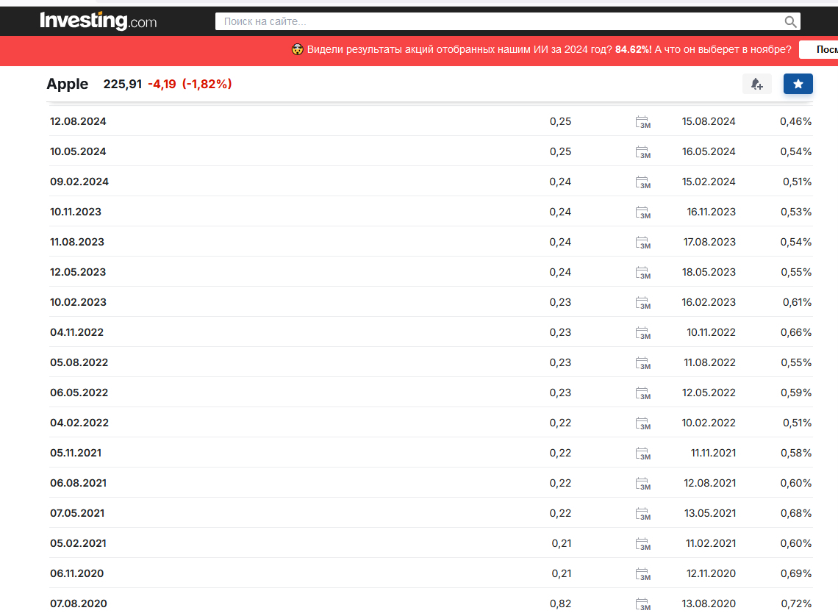Select ex-dividend date 10.11.2023

(76, 212)
